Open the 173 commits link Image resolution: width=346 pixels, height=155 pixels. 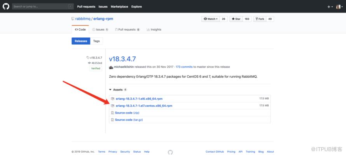pyautogui.click(x=184, y=67)
